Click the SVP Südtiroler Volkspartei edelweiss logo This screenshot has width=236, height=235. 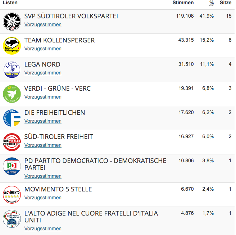click(x=12, y=22)
